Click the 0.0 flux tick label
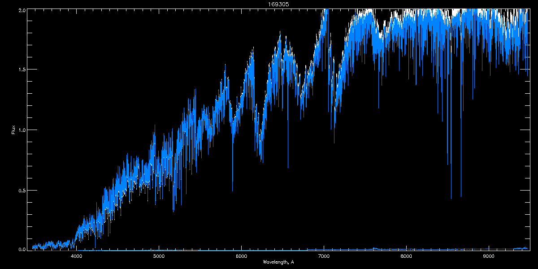Viewport: 538px width, 269px height. [21, 249]
